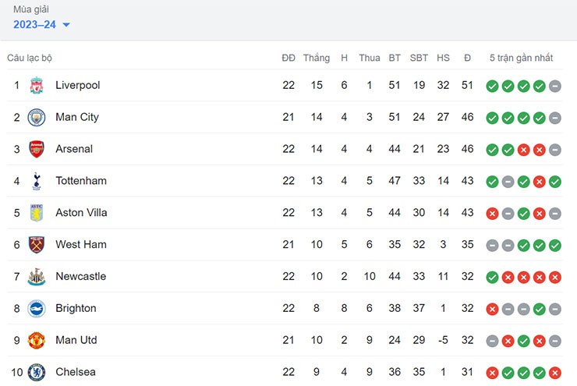This screenshot has height=386, width=577.
Task: Open the Chelsea team name link
Action: pyautogui.click(x=76, y=372)
